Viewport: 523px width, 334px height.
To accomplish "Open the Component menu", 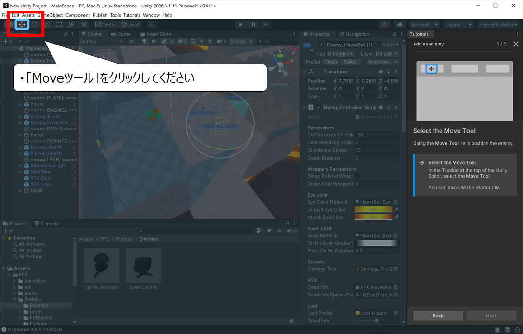I will click(78, 15).
